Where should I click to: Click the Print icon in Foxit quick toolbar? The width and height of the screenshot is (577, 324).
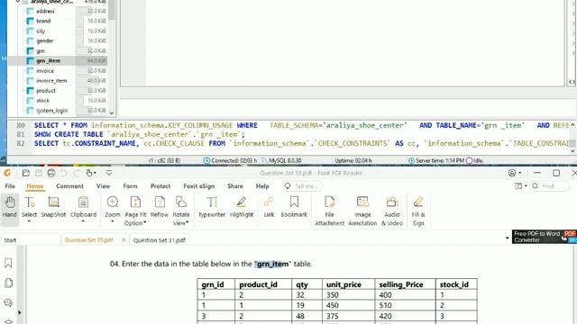(51, 173)
